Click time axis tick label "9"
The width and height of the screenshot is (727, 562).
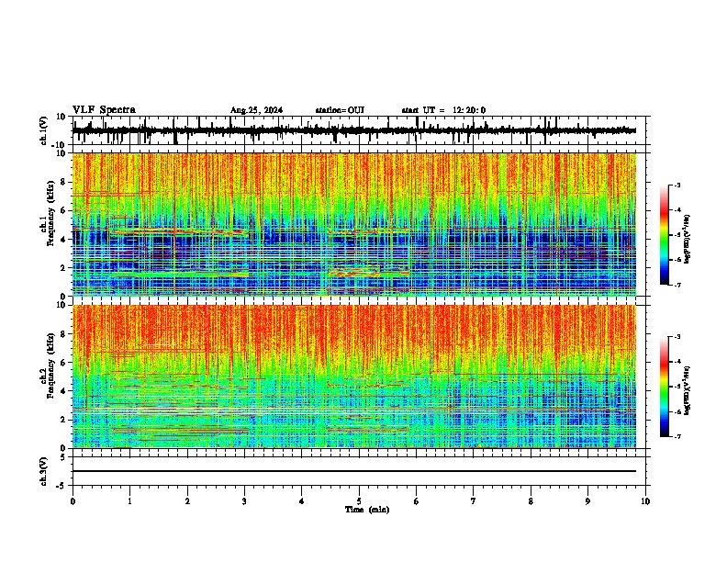[588, 501]
